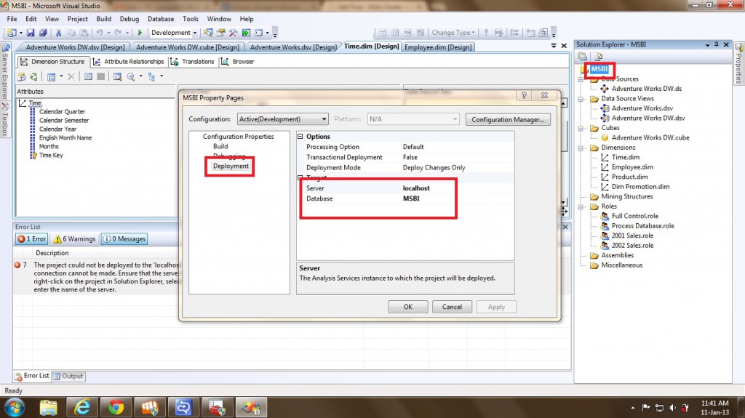Open the Configuration dropdown Active(Development)
This screenshot has width=745, height=418.
pos(282,119)
